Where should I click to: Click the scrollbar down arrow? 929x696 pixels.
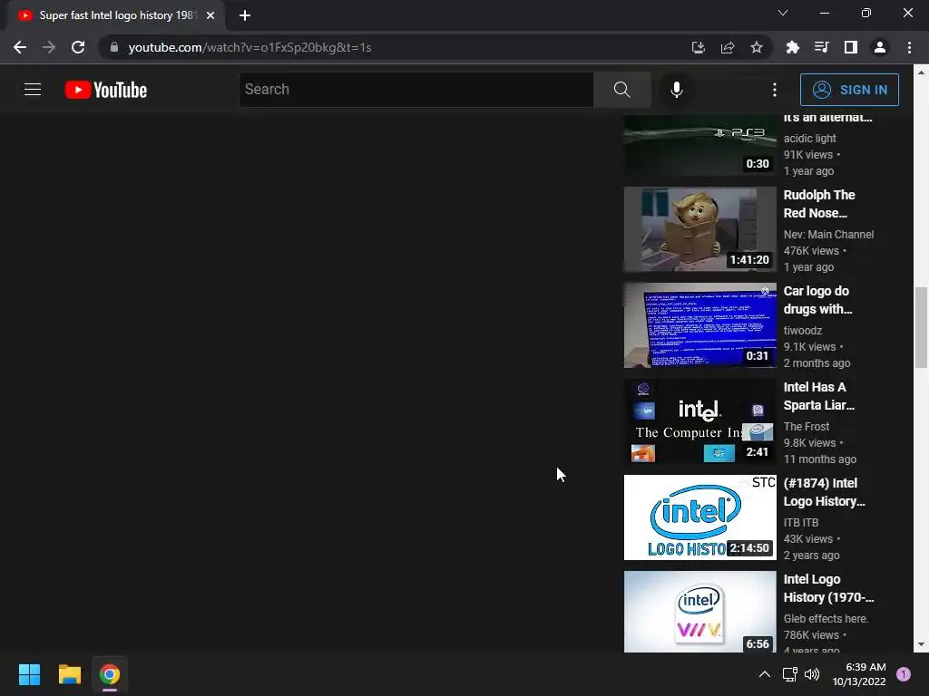coord(921,644)
